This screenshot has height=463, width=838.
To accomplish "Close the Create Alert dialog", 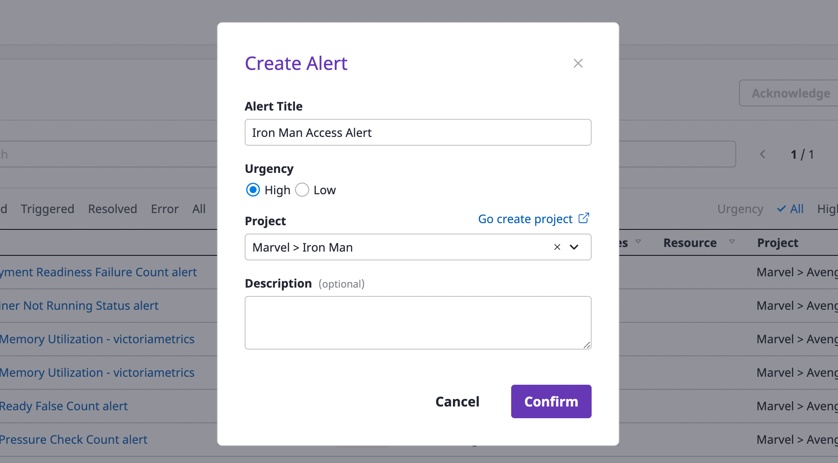I will (x=578, y=63).
